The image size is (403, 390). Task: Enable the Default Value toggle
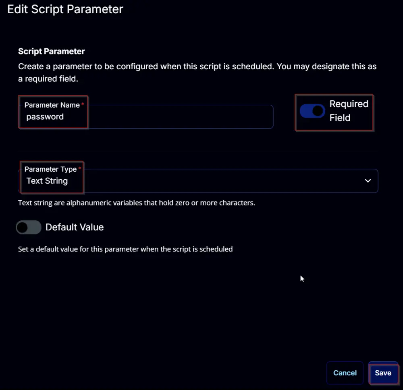29,227
